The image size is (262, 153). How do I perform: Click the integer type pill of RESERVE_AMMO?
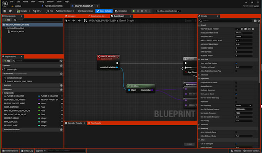click(39, 125)
